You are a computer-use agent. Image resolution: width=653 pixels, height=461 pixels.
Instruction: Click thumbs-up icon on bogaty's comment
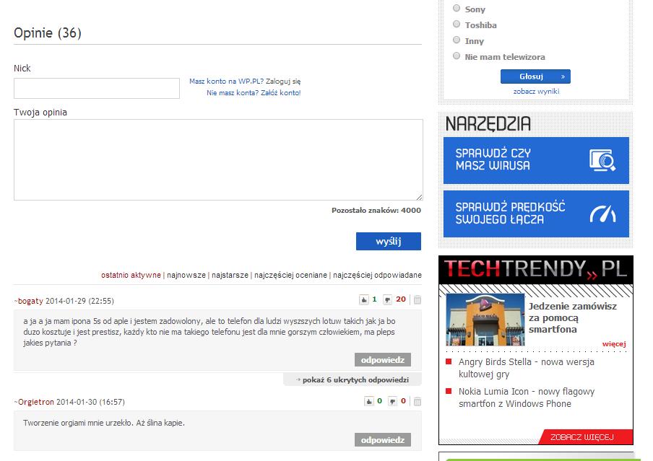pos(364,300)
